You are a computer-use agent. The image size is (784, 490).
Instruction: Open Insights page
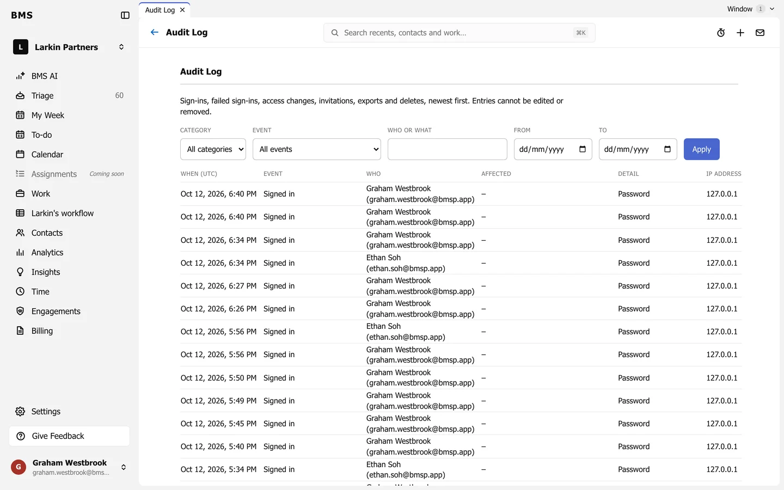pyautogui.click(x=69, y=272)
